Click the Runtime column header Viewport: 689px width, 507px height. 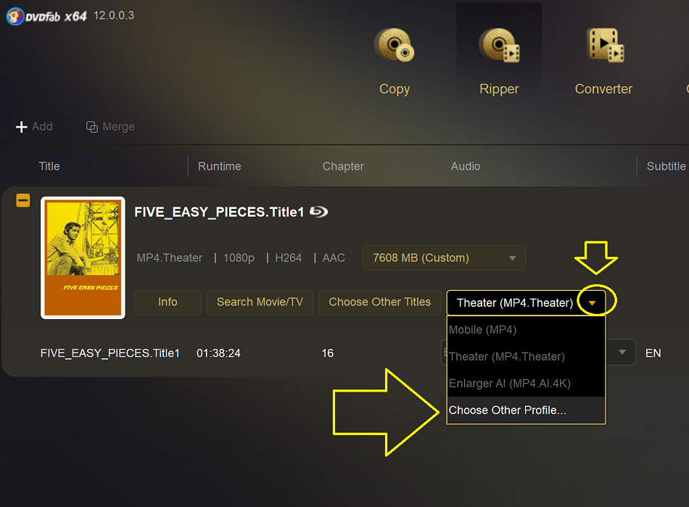(219, 167)
